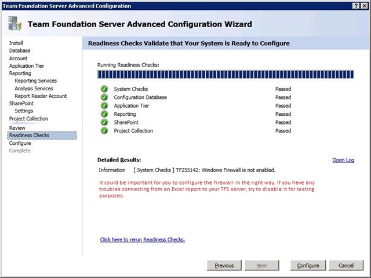Click the green checkmark beside Reporting

click(104, 114)
